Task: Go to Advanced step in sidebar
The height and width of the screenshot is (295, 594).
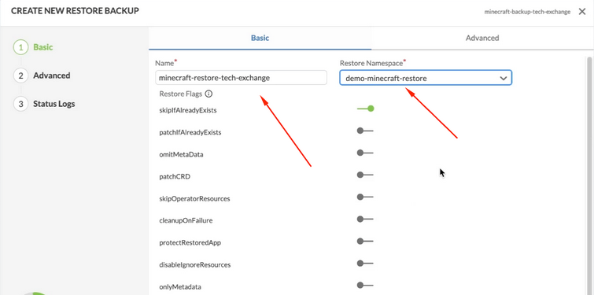Action: [x=51, y=76]
